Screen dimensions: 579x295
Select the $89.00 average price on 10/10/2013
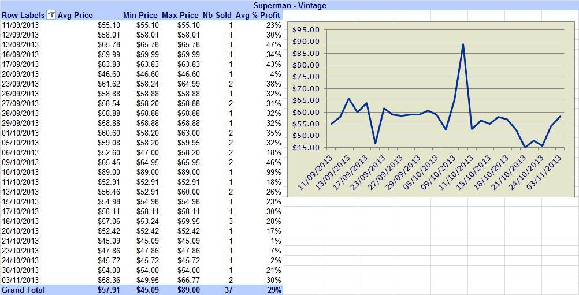click(109, 172)
